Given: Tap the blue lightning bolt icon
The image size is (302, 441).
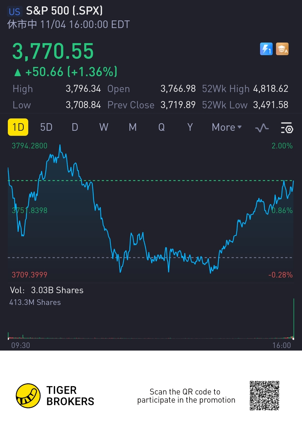Looking at the screenshot, I should coord(266,49).
